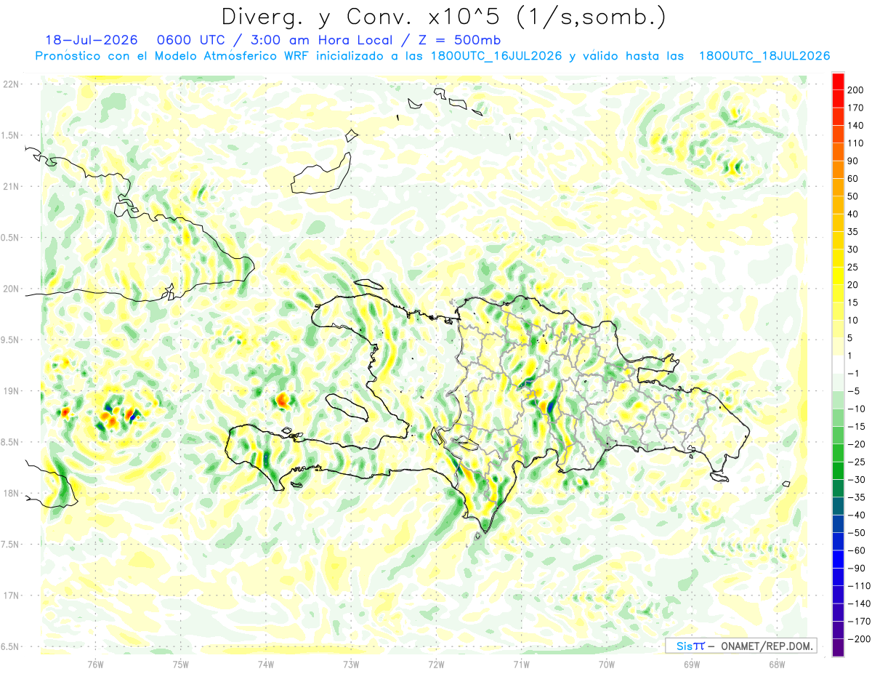The image size is (872, 674).
Task: Click the green colorbar segment between -20 and -25
Action: (x=838, y=452)
